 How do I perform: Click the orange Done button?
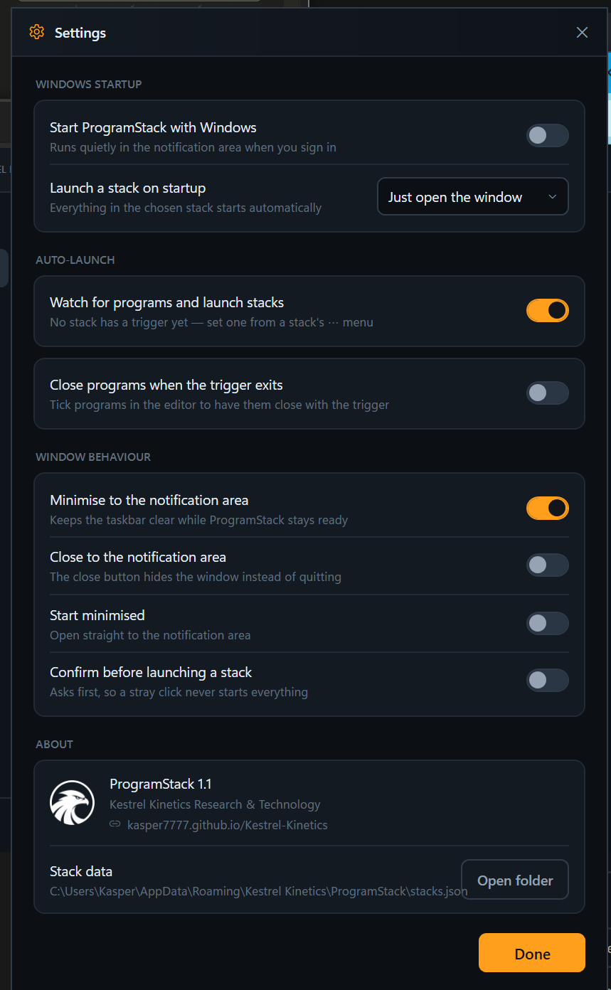[x=531, y=953]
